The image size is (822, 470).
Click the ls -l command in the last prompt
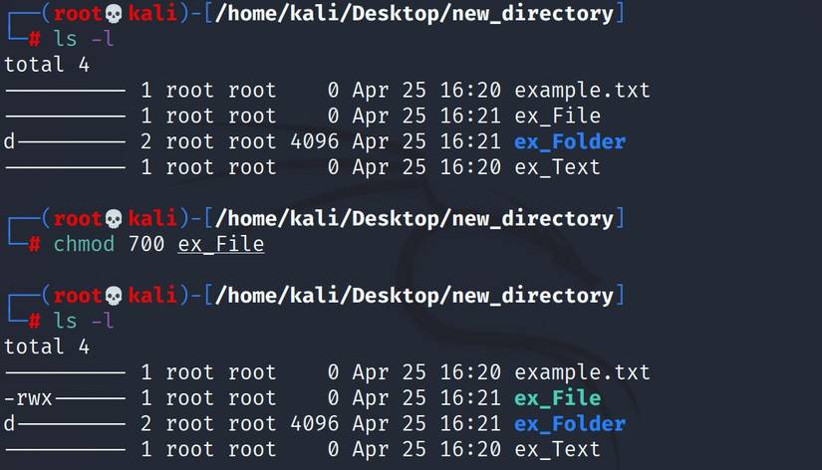pyautogui.click(x=84, y=321)
